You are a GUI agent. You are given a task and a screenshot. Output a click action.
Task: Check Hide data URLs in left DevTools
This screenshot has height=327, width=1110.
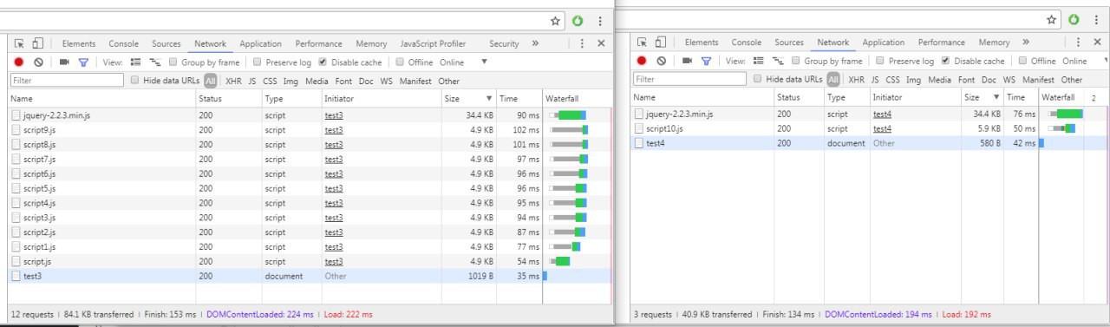134,80
